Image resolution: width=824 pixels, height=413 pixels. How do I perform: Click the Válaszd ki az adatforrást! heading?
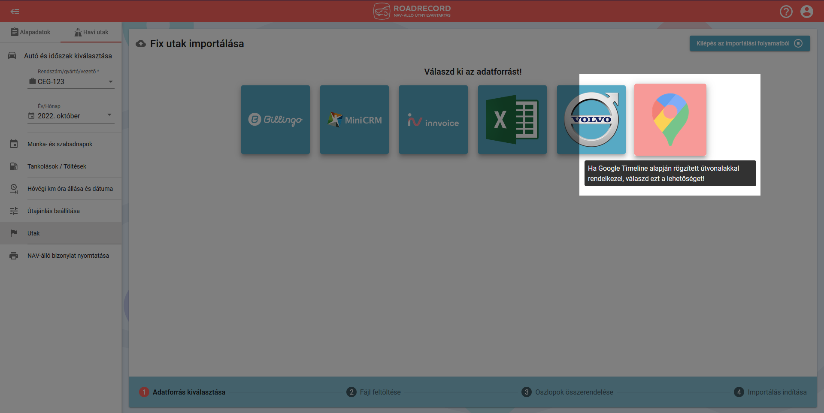473,72
